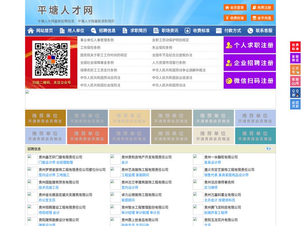The height and width of the screenshot is (226, 301).
Task: Click the card icon beside 付款方式
Action: (x=219, y=31)
